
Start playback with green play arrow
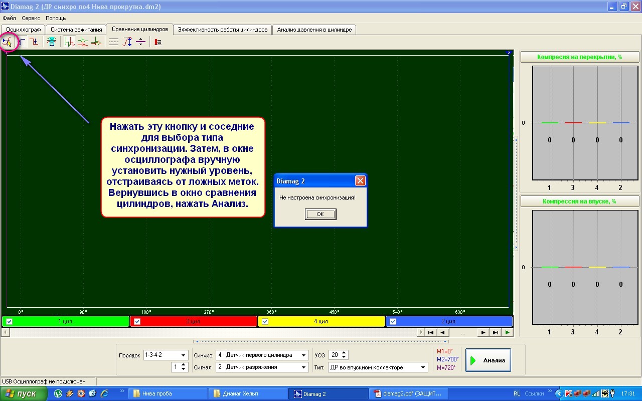click(508, 332)
